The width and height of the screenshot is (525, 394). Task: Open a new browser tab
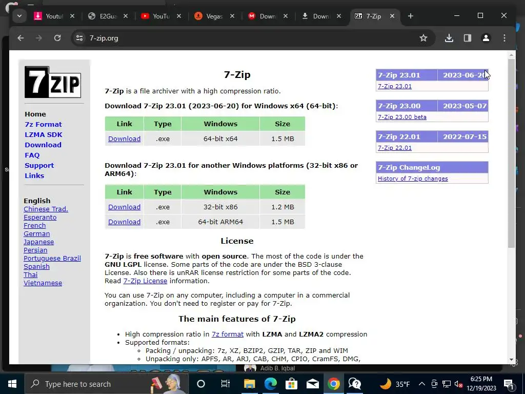pos(411,16)
